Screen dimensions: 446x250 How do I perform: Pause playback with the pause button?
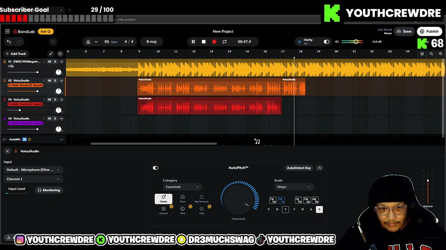click(193, 42)
